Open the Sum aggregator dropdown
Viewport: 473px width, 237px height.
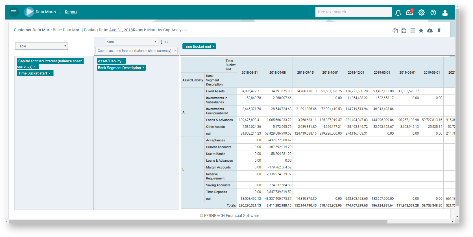[131, 42]
